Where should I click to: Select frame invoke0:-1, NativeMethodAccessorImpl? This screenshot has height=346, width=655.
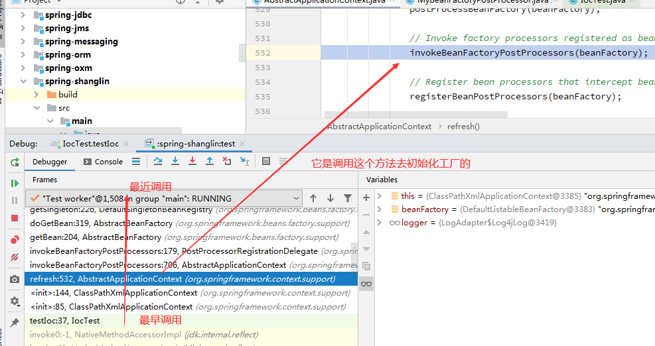click(191, 335)
